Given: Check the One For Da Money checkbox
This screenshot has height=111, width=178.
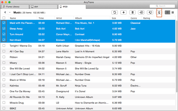Looking at the screenshot, I should coord(4,91).
